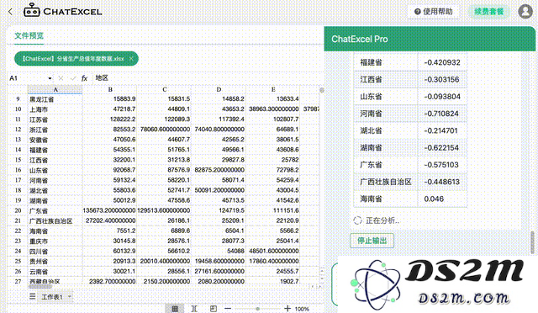Click spreadsheet cell containing 安徽省
538x313 pixels.
[55, 140]
